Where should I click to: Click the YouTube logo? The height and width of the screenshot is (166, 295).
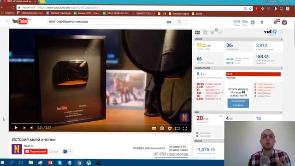[x=20, y=21]
